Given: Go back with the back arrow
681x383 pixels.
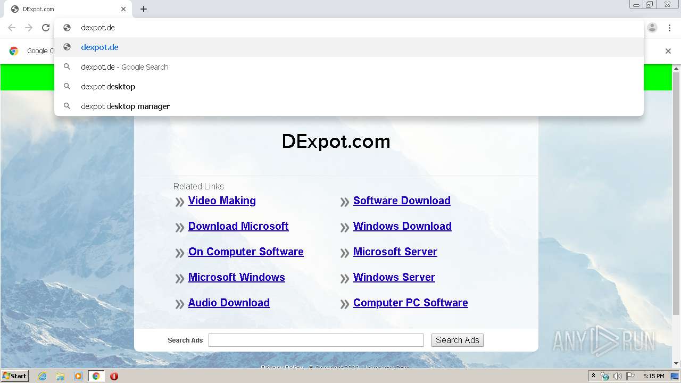Looking at the screenshot, I should (x=12, y=28).
